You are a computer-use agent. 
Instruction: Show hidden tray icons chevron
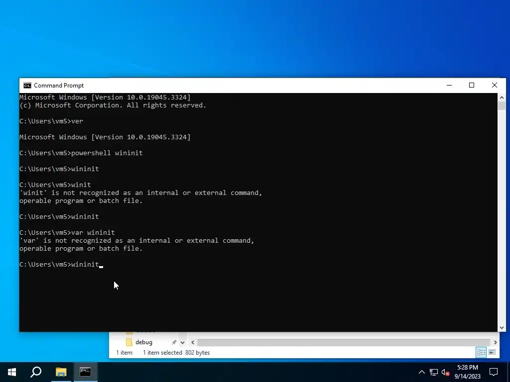pyautogui.click(x=421, y=372)
